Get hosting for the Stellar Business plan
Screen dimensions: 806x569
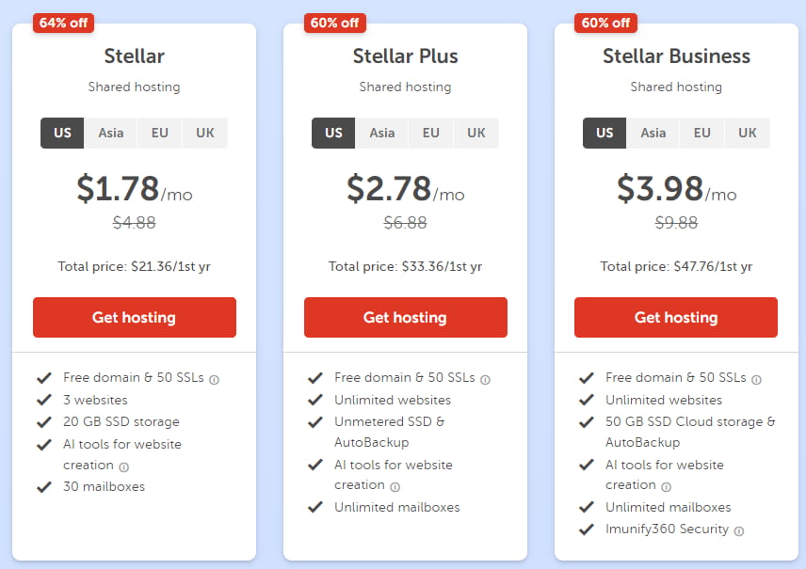(x=676, y=318)
